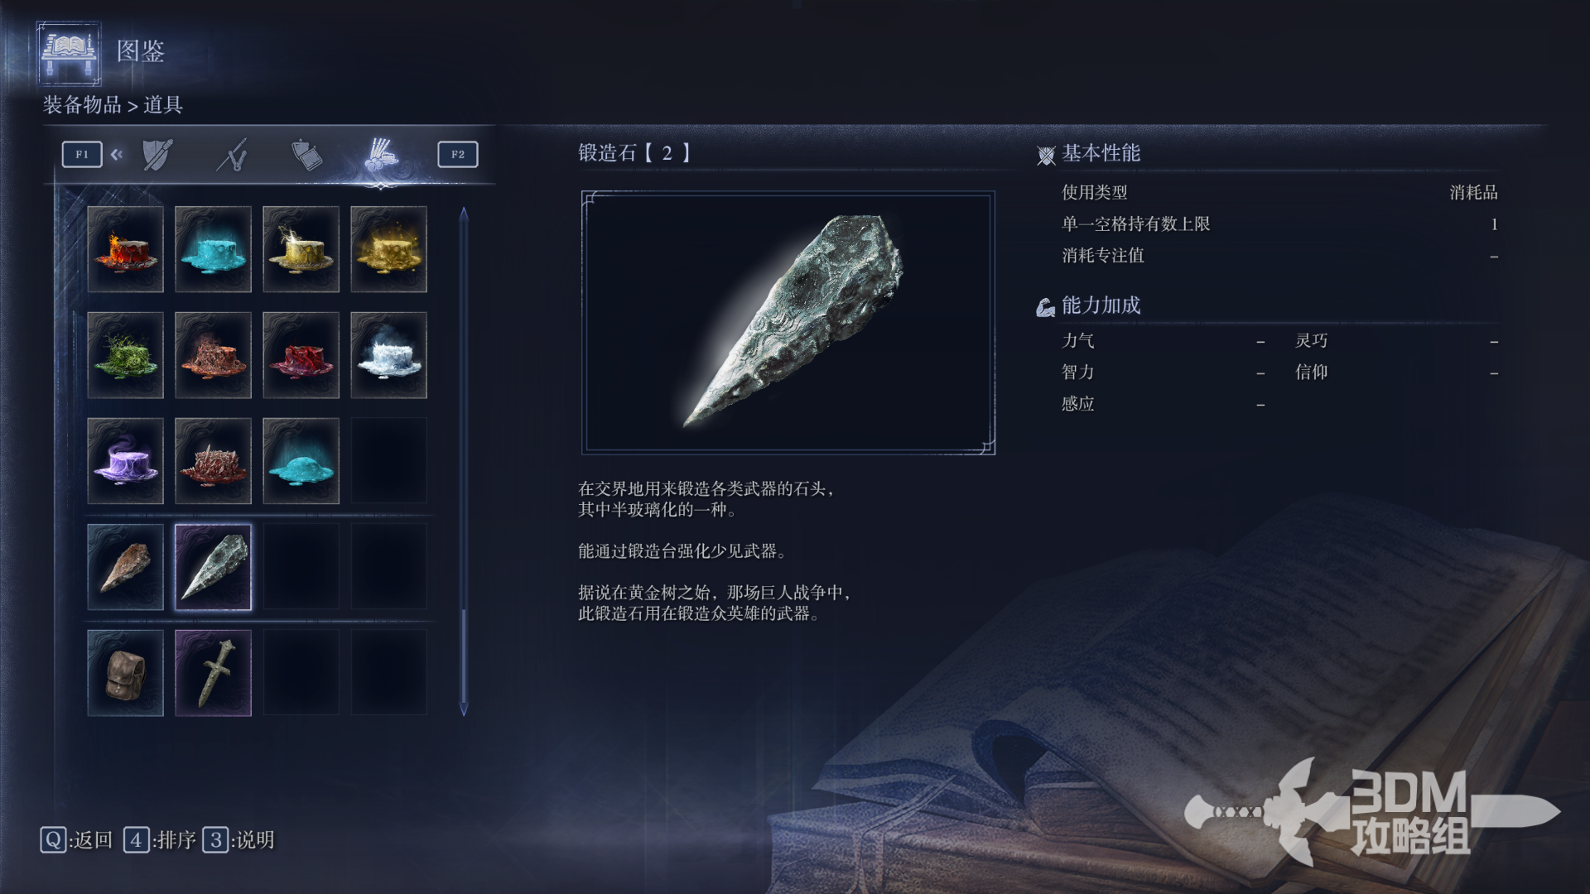Select the red flame grease item
This screenshot has height=894, width=1590.
[126, 249]
